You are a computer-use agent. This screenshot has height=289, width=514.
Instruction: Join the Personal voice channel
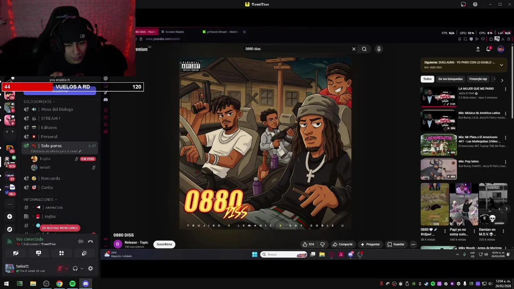[x=59, y=136]
